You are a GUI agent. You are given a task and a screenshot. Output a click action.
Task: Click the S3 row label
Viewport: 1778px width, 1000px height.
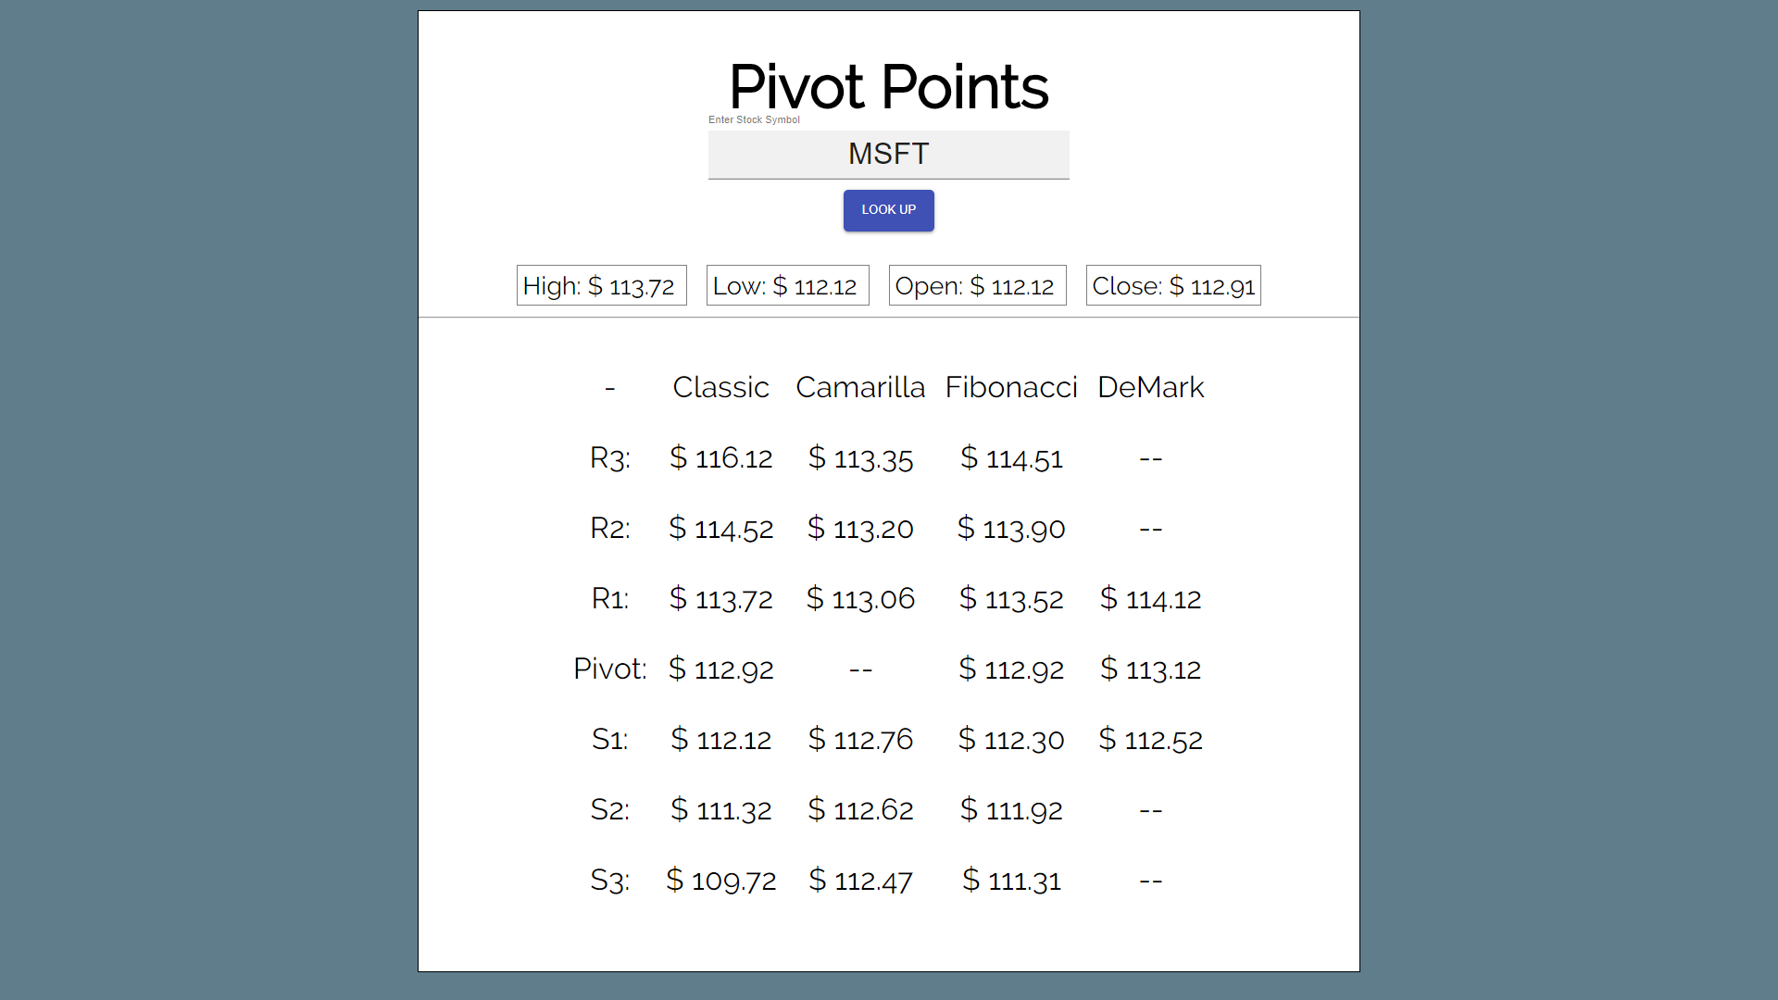point(610,880)
